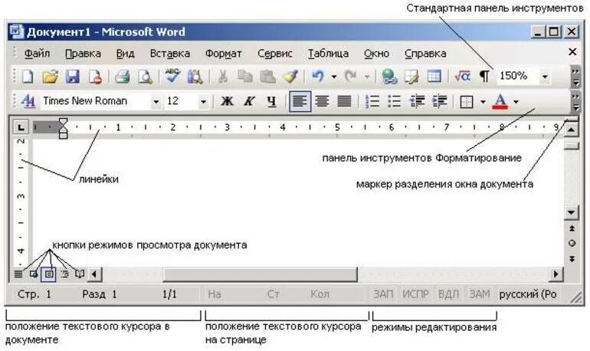Open the equation editor square root icon
Viewport: 590px width, 351px height.
462,77
